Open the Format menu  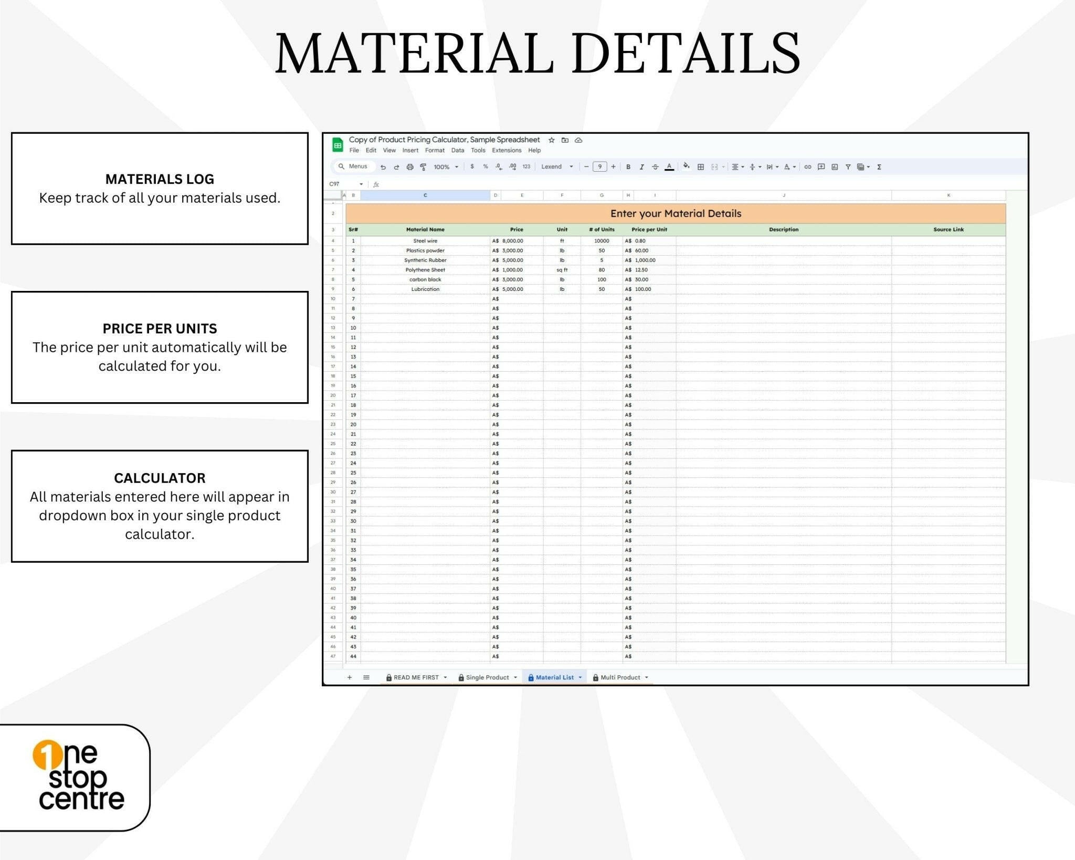click(x=435, y=151)
